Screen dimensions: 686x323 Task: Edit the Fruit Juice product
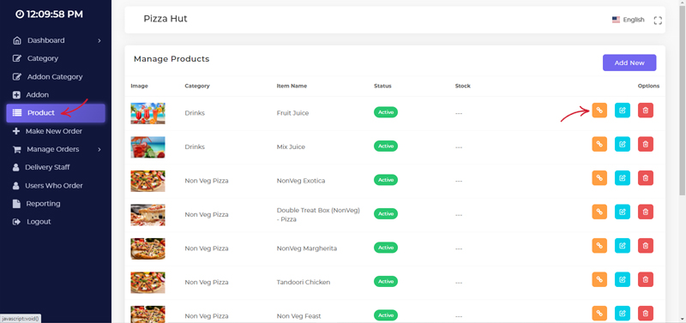click(x=623, y=111)
